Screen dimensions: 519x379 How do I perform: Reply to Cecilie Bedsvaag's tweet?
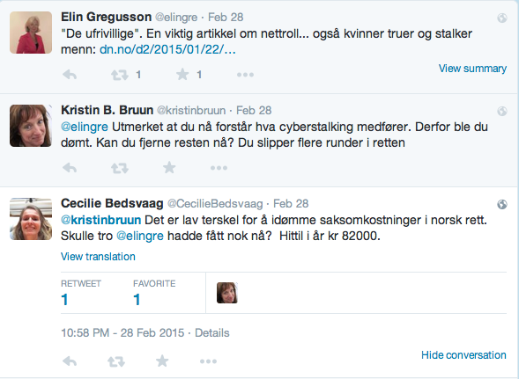click(70, 361)
